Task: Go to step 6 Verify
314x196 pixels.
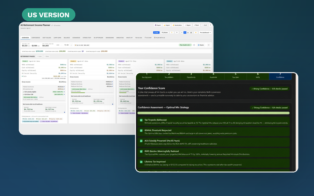Action: click(x=258, y=76)
